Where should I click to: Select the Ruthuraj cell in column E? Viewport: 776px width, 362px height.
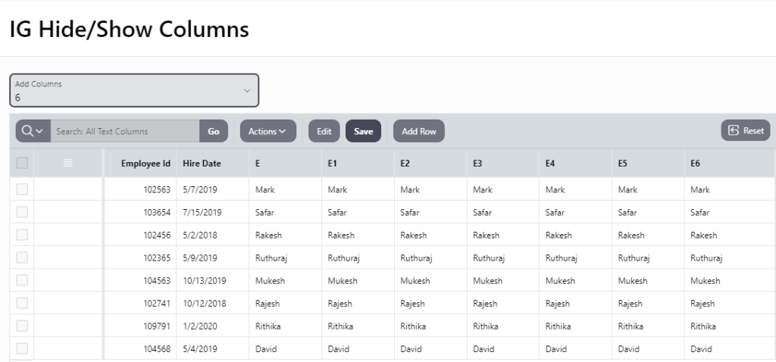[x=271, y=257]
